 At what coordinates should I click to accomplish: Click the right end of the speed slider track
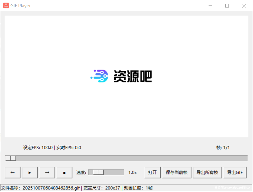(x=122, y=172)
